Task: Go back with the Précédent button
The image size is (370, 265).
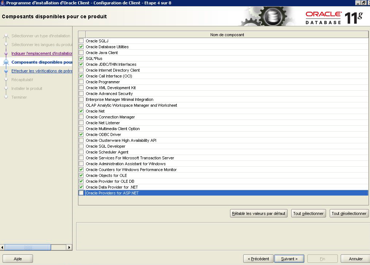Action: (x=258, y=259)
